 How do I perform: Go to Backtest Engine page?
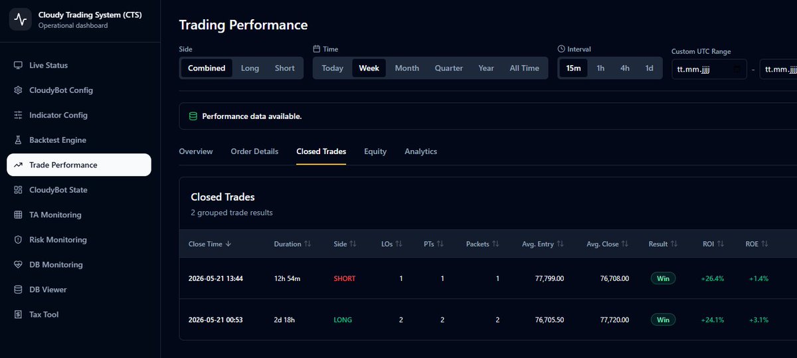pyautogui.click(x=79, y=140)
